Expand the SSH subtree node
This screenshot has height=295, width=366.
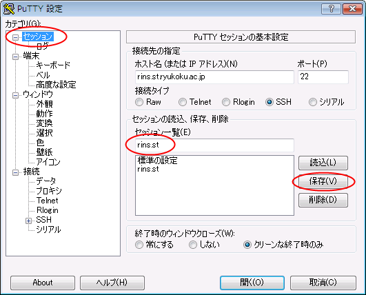coord(28,221)
